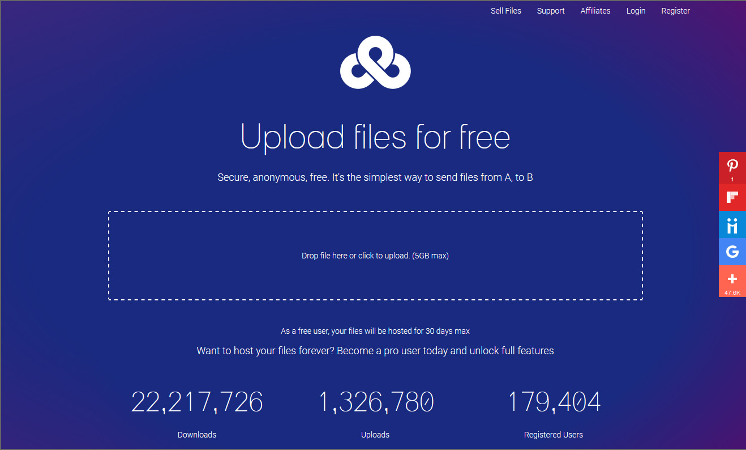
Task: Share via the Flipboard icon
Action: click(x=732, y=197)
